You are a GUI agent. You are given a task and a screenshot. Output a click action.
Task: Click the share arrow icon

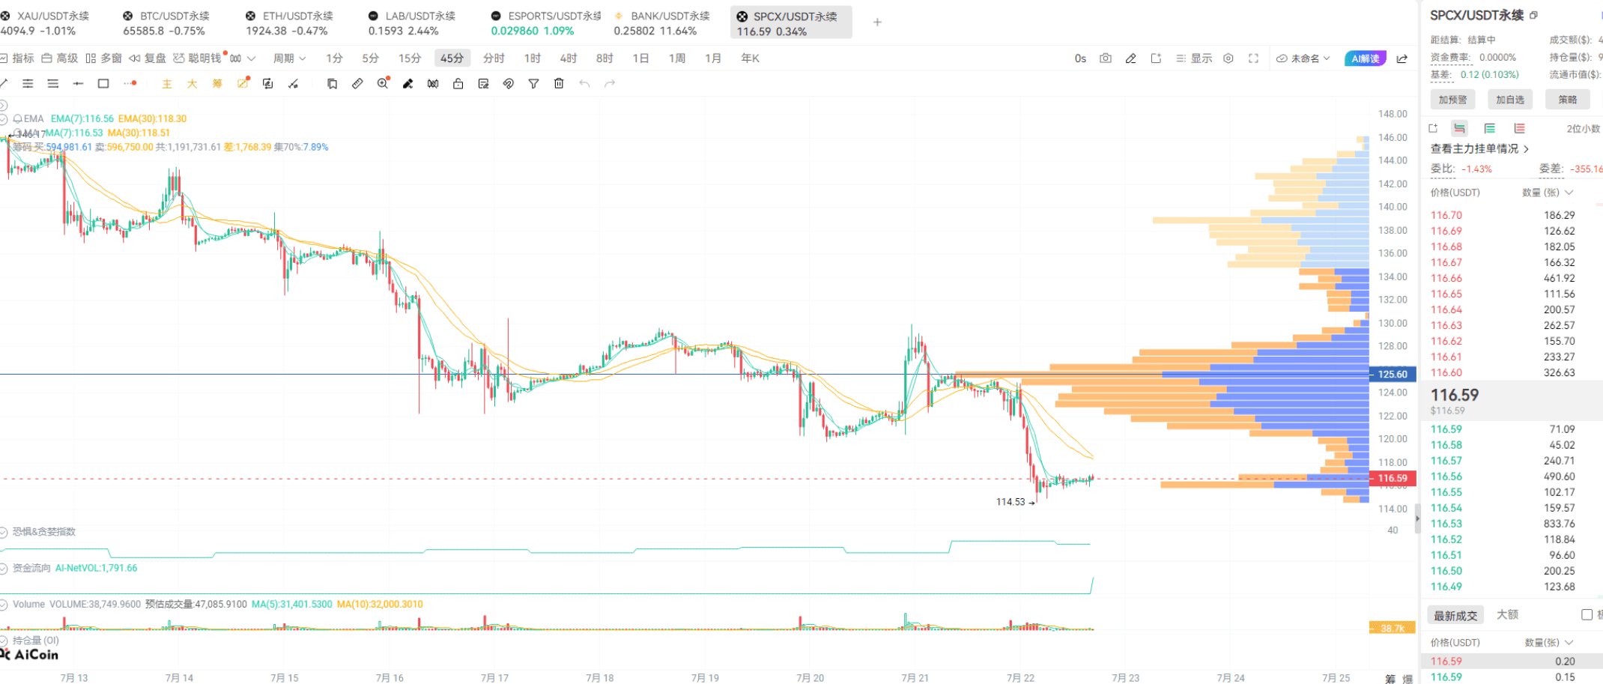pos(1402,58)
